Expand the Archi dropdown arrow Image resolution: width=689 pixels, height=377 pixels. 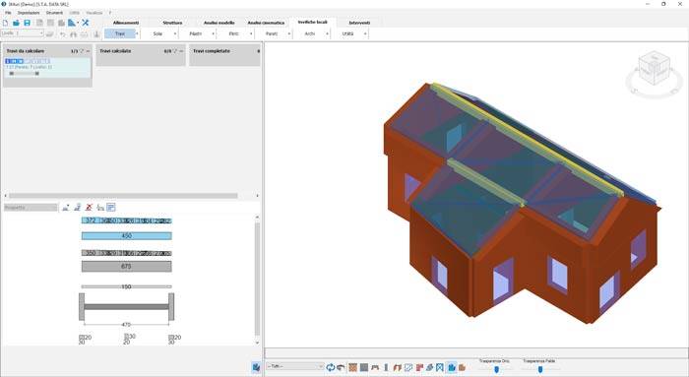[327, 33]
